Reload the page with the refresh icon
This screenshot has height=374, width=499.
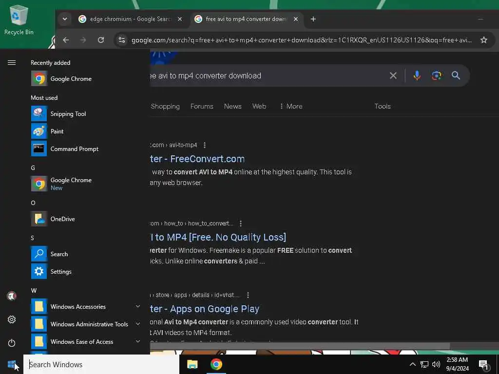coord(101,40)
